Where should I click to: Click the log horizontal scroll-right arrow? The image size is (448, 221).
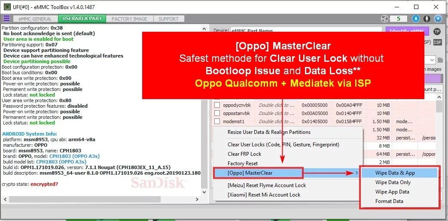[x=197, y=199]
